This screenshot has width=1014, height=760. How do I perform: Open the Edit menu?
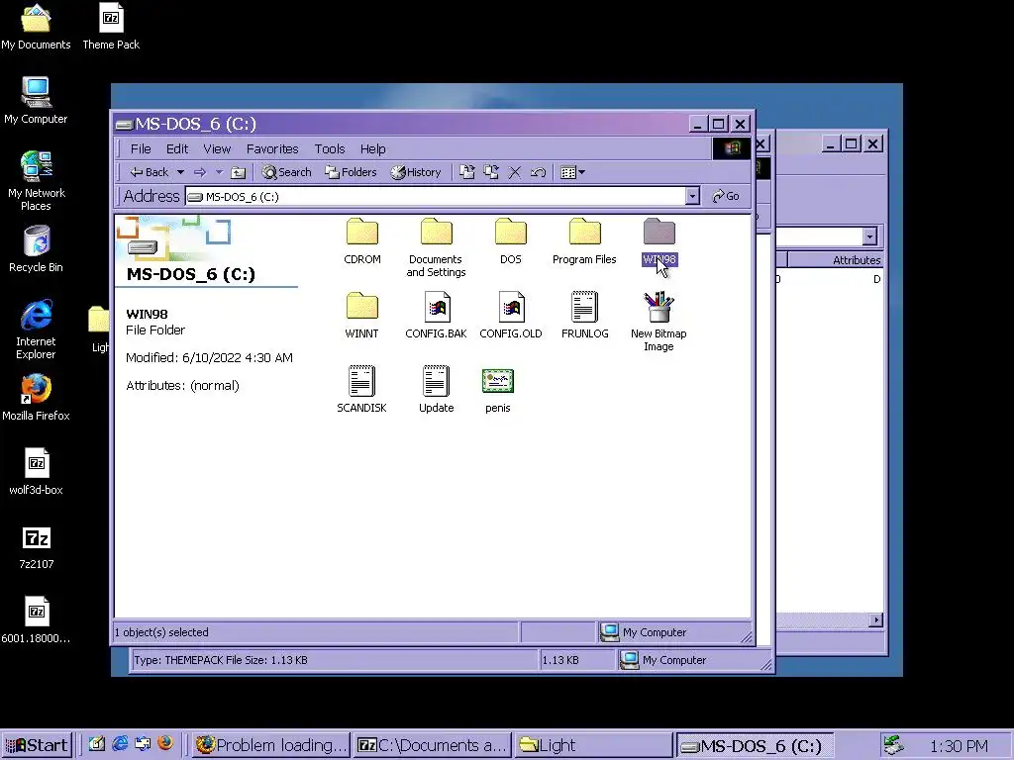click(177, 149)
